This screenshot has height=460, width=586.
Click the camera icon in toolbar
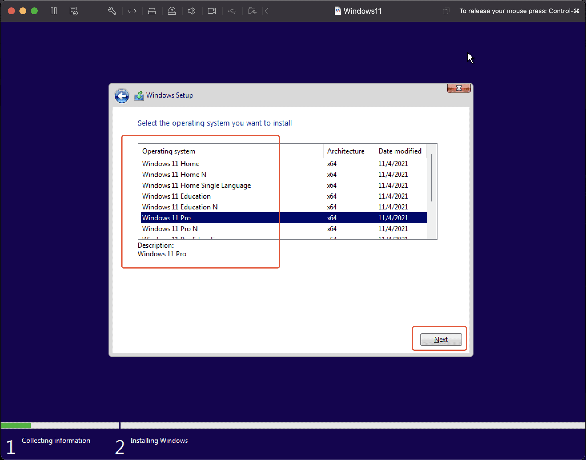(x=212, y=11)
